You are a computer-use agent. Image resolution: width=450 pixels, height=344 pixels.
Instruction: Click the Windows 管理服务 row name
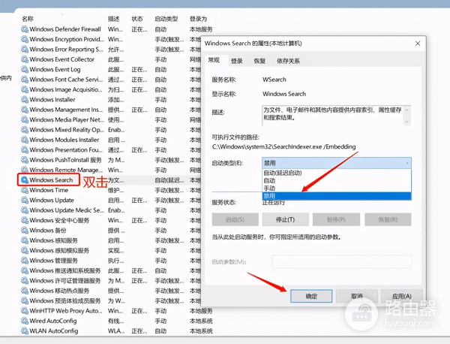(54, 261)
